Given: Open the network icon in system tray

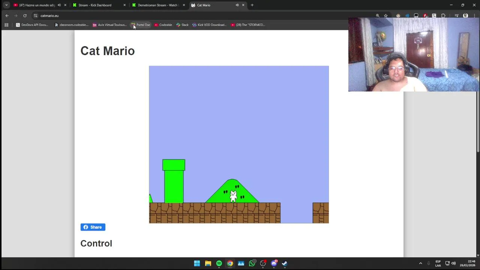Looking at the screenshot, I should pos(447,263).
